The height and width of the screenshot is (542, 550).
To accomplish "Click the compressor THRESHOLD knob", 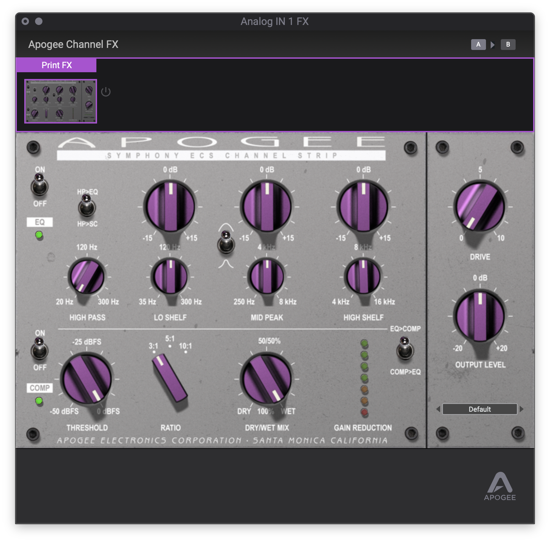I will (87, 379).
